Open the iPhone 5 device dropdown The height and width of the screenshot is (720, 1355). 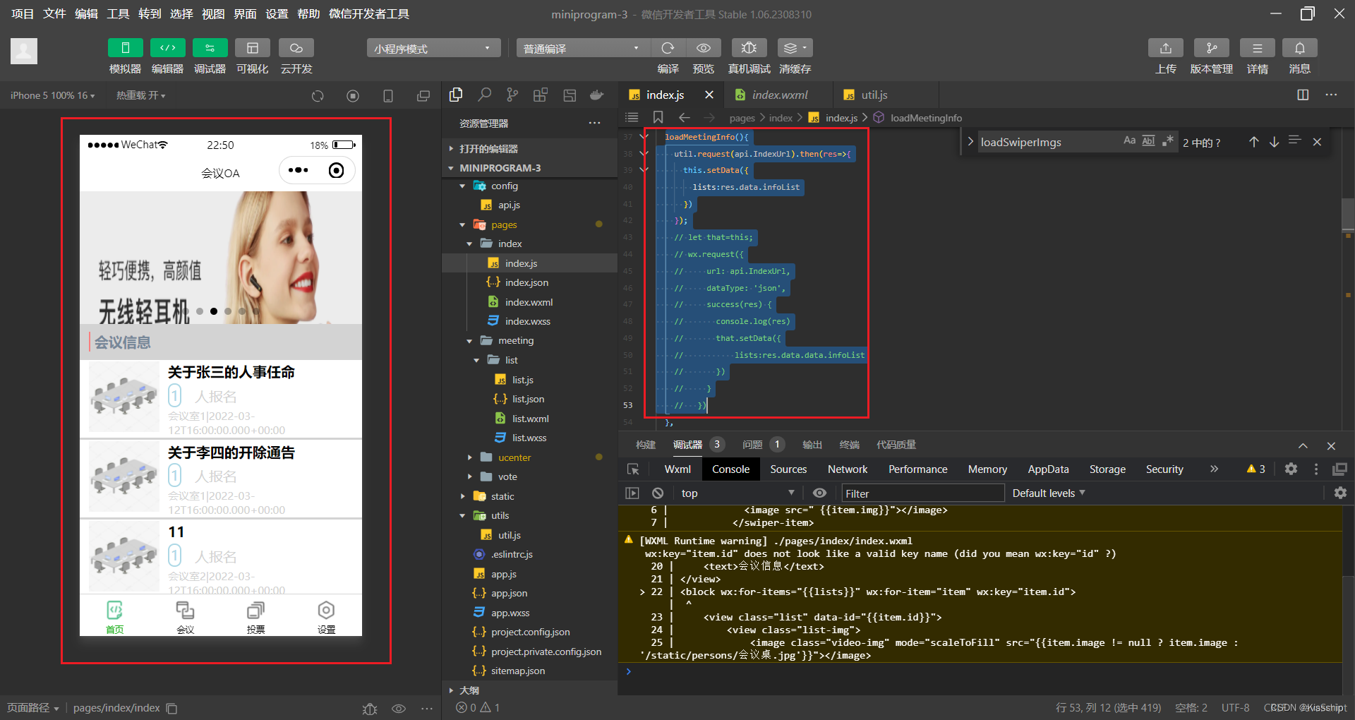[x=52, y=95]
